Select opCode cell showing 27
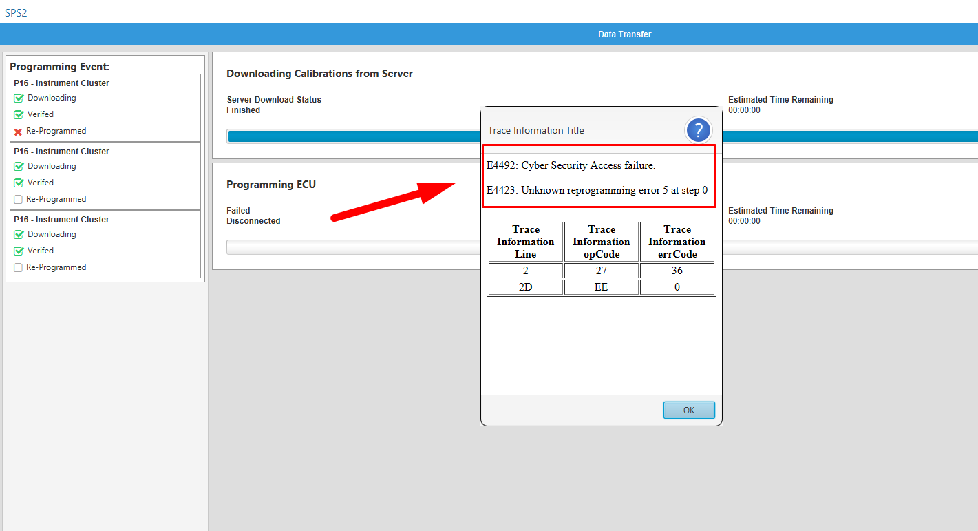 602,271
